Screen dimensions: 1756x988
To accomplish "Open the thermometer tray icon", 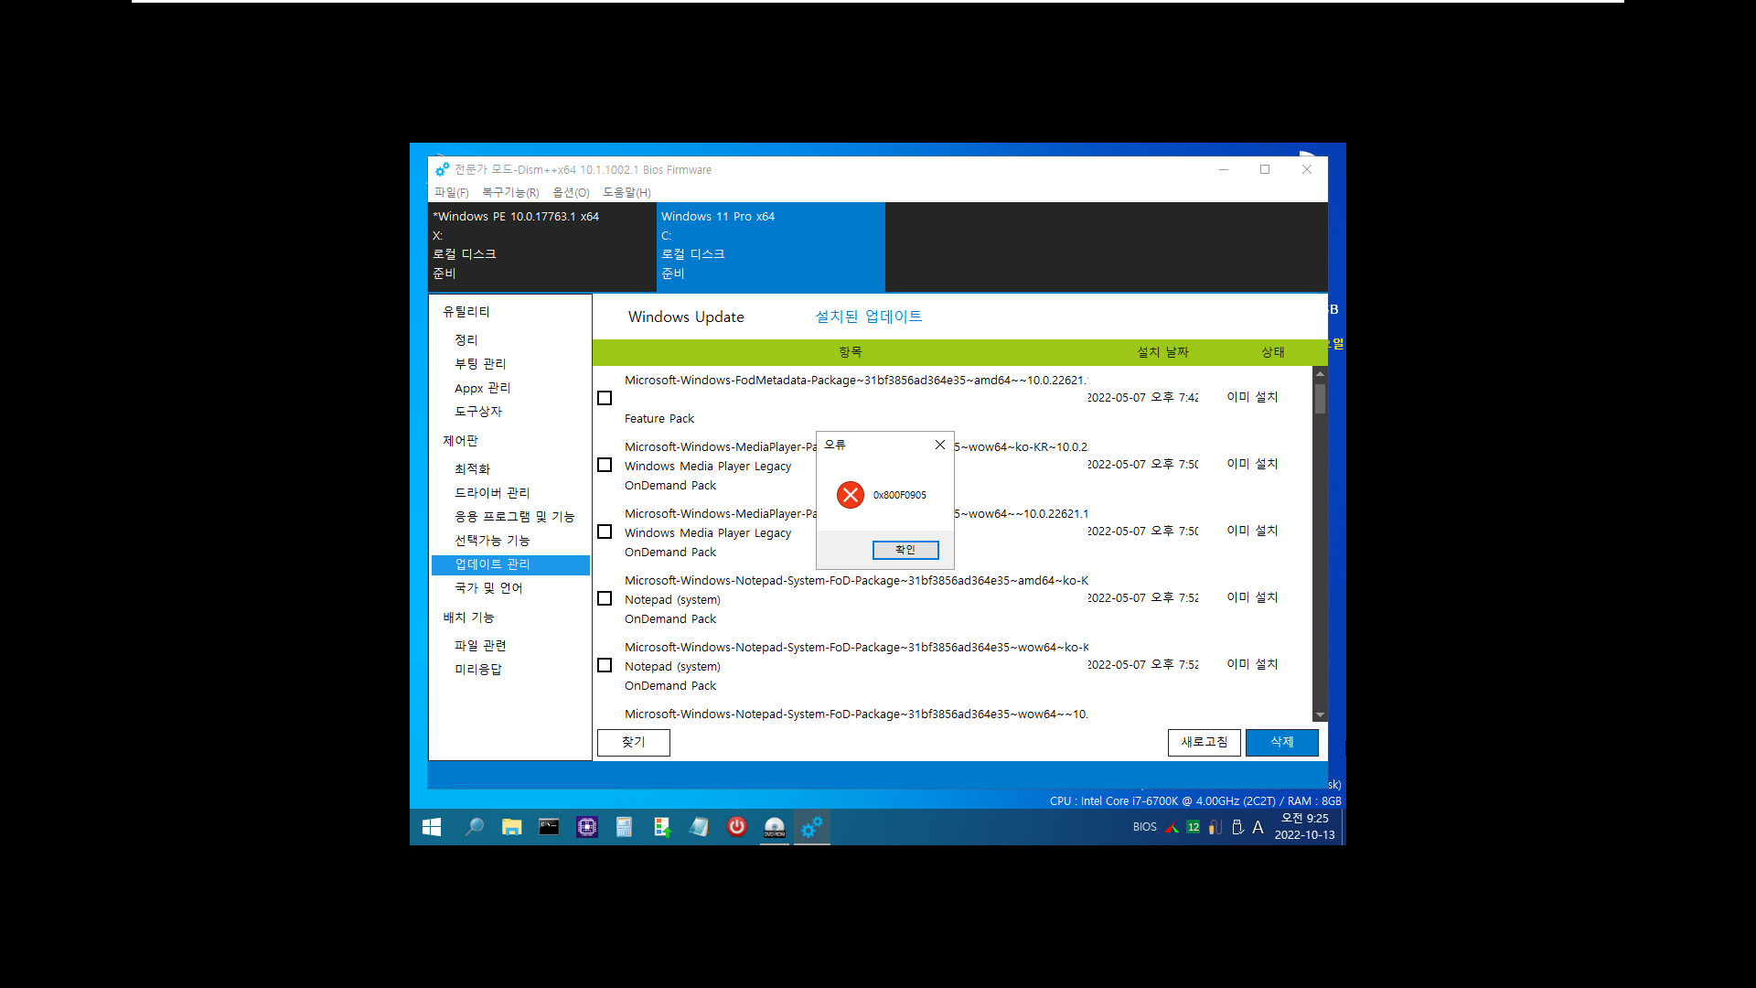I will [x=1215, y=827].
